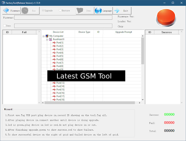
Task: Click the My Computer icon
Action: click(47, 36)
